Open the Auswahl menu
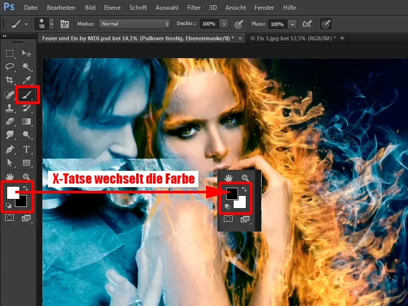This screenshot has width=408, height=306. (167, 8)
